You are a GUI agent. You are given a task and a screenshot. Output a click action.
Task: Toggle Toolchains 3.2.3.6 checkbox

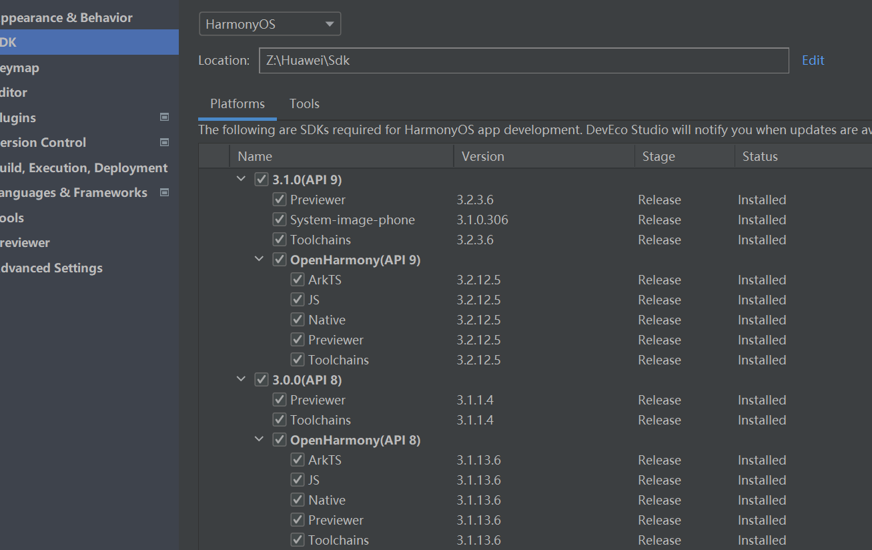(x=280, y=240)
